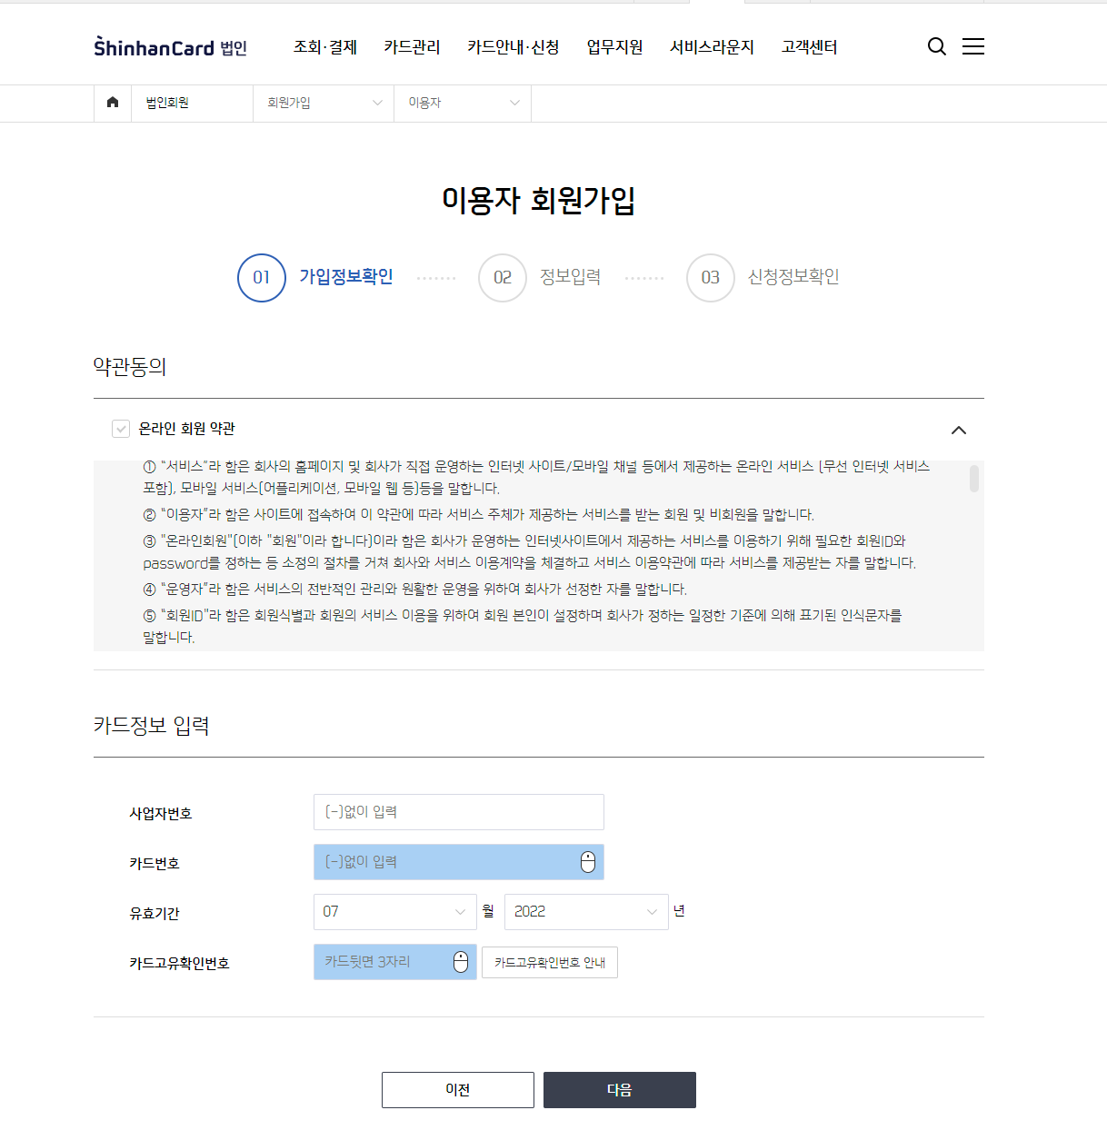1107x1130 pixels.
Task: Click the 카드뒷면 3자리 input field
Action: [395, 962]
